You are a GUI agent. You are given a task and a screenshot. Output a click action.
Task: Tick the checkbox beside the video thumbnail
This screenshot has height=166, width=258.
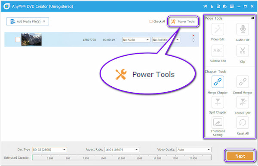(18, 39)
